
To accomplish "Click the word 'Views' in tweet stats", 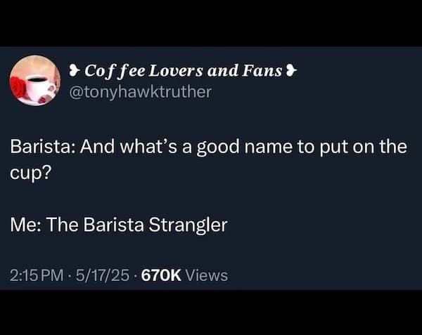I will [207, 275].
